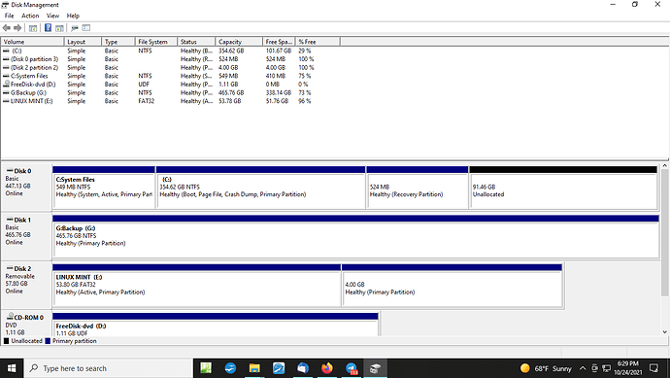The width and height of the screenshot is (670, 378).
Task: Click the Show/Hide Action Pane toolbar icon
Action: pos(59,28)
